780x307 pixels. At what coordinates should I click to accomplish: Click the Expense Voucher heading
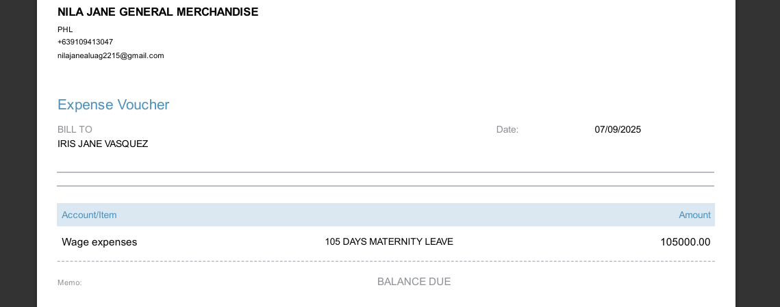[x=113, y=105]
